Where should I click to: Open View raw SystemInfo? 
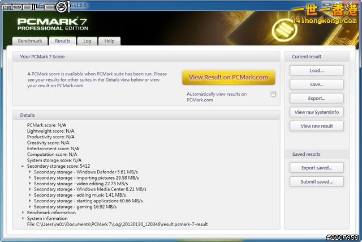point(316,112)
